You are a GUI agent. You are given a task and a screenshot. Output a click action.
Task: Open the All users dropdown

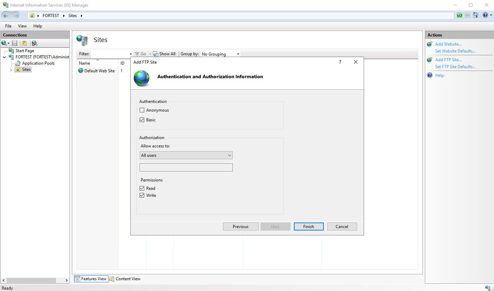point(186,155)
